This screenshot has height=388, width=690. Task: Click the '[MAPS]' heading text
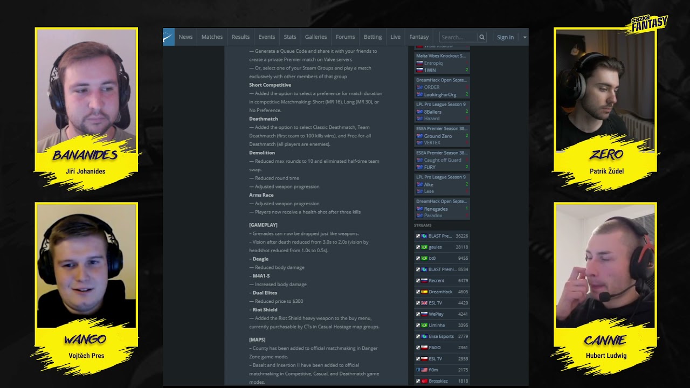coord(257,340)
